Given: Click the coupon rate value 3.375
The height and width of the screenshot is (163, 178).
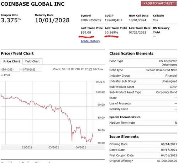Looking at the screenshot, I should pos(11,20).
